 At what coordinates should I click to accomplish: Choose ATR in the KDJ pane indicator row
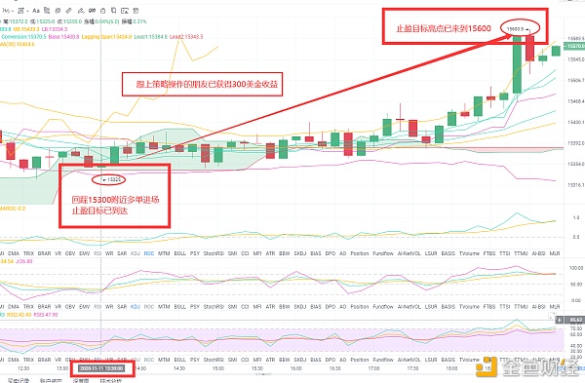click(270, 307)
